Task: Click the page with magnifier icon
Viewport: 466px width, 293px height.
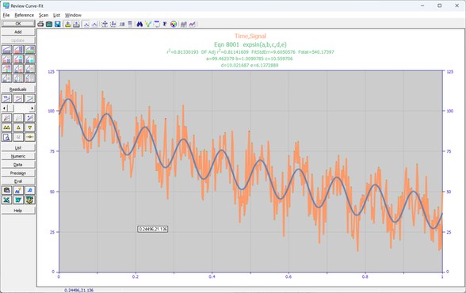Action: 6,137
